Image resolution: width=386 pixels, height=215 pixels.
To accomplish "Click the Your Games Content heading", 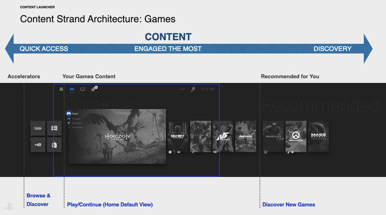I will [x=89, y=76].
